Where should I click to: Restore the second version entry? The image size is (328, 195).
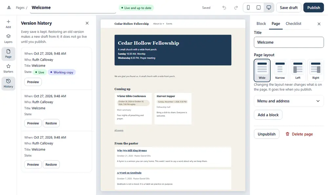click(51, 123)
